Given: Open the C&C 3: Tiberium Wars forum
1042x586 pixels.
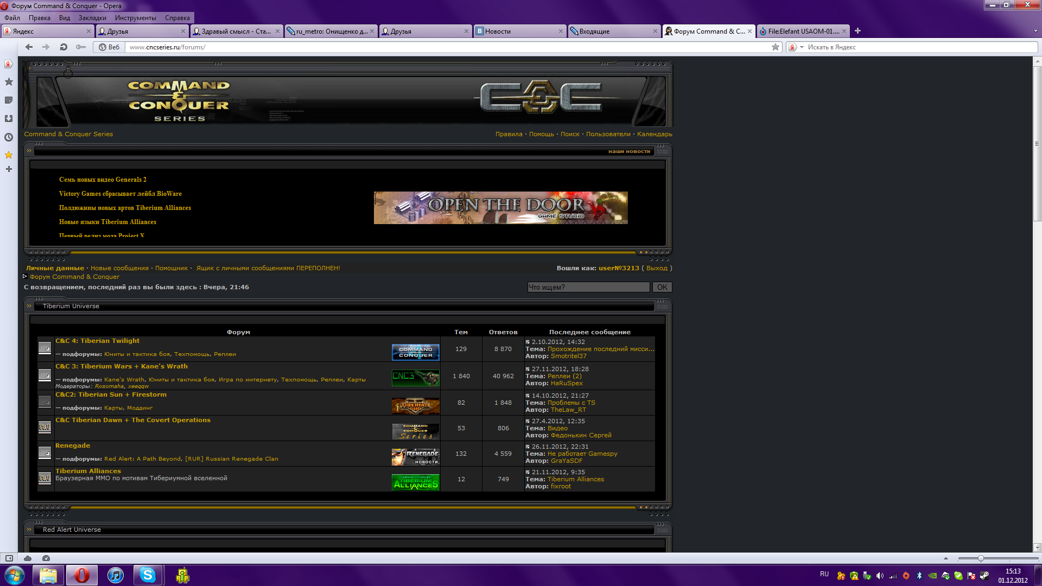Looking at the screenshot, I should [x=122, y=366].
